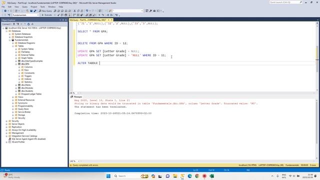Select the dbo.DataTypeExamples table
Screen dimensions: 320x180
[32, 61]
